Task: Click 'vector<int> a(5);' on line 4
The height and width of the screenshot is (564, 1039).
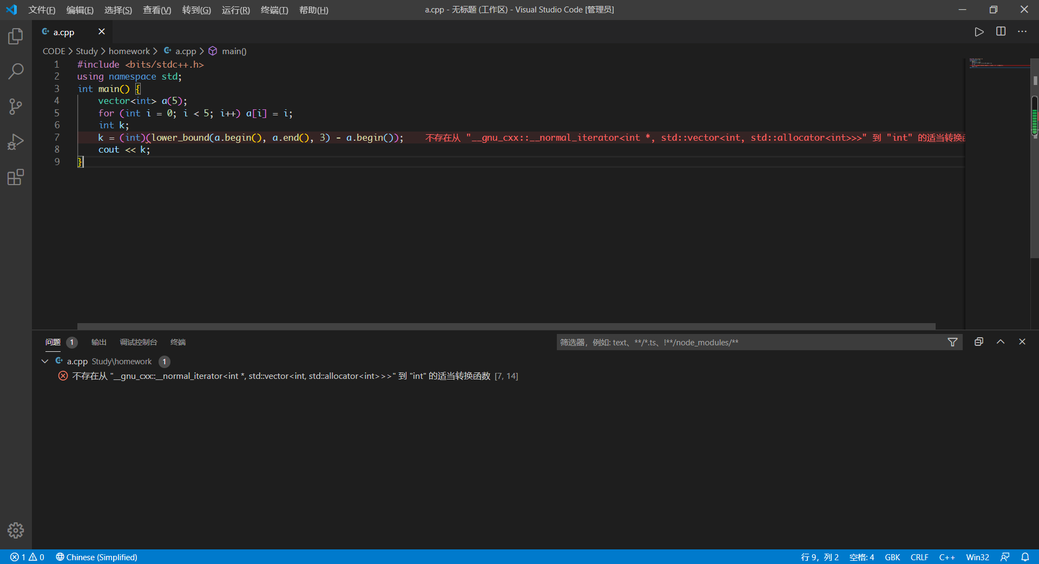Action: pyautogui.click(x=142, y=101)
